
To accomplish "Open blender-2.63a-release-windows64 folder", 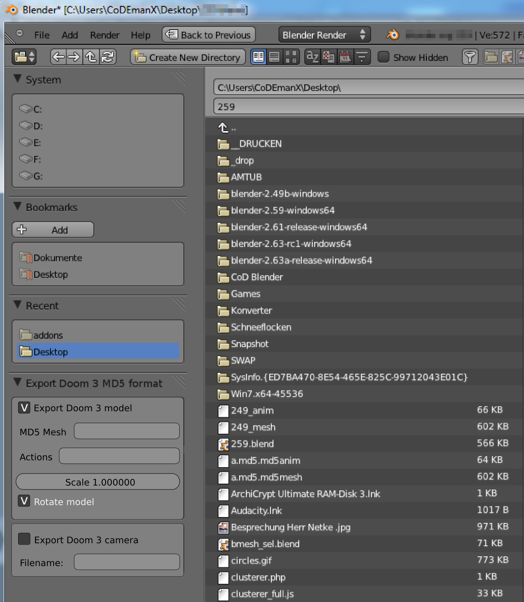I will 364,260.
